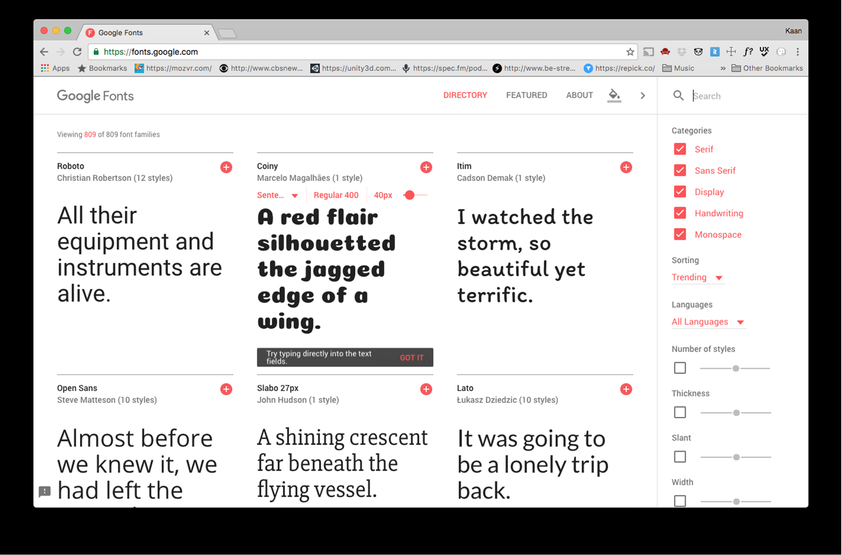
Task: Add Roboto font to selection
Action: pyautogui.click(x=226, y=167)
